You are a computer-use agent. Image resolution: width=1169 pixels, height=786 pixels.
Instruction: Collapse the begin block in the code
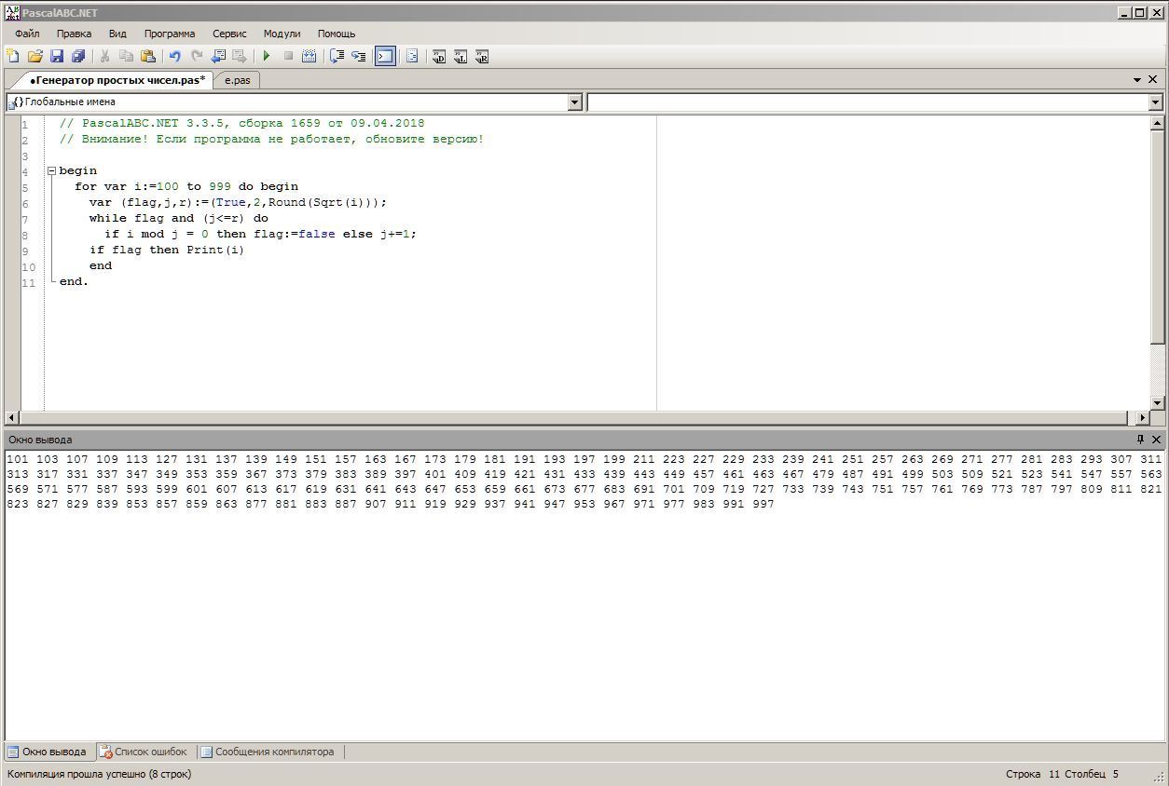pyautogui.click(x=52, y=171)
